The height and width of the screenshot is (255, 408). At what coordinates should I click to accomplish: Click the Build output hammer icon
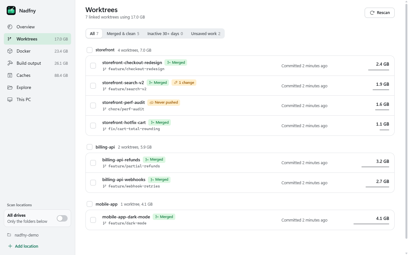coord(10,63)
